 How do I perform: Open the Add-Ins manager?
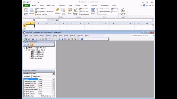click(57, 11)
